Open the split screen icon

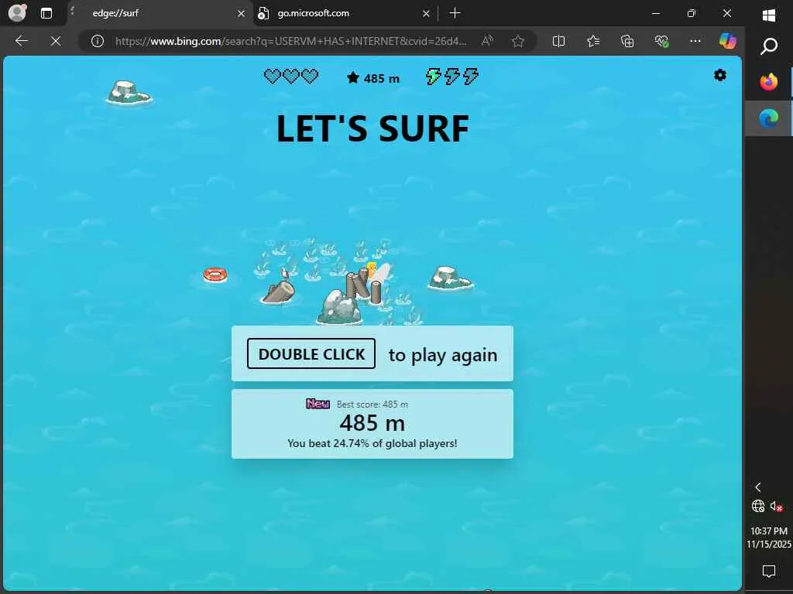click(x=558, y=41)
